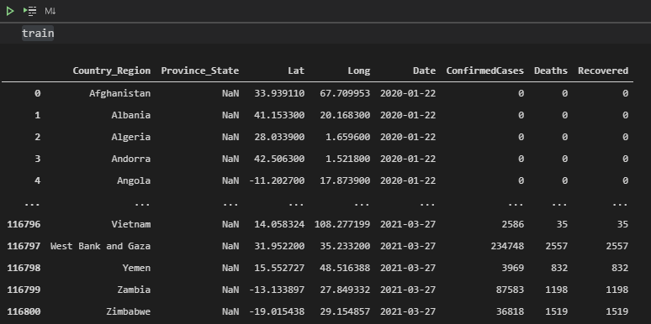Click latitude value 33.939110
Image resolution: width=651 pixels, height=324 pixels.
(x=279, y=93)
